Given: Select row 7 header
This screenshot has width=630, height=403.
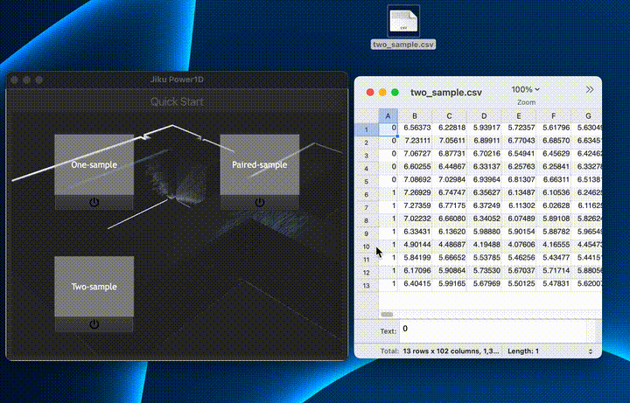Looking at the screenshot, I should [366, 206].
